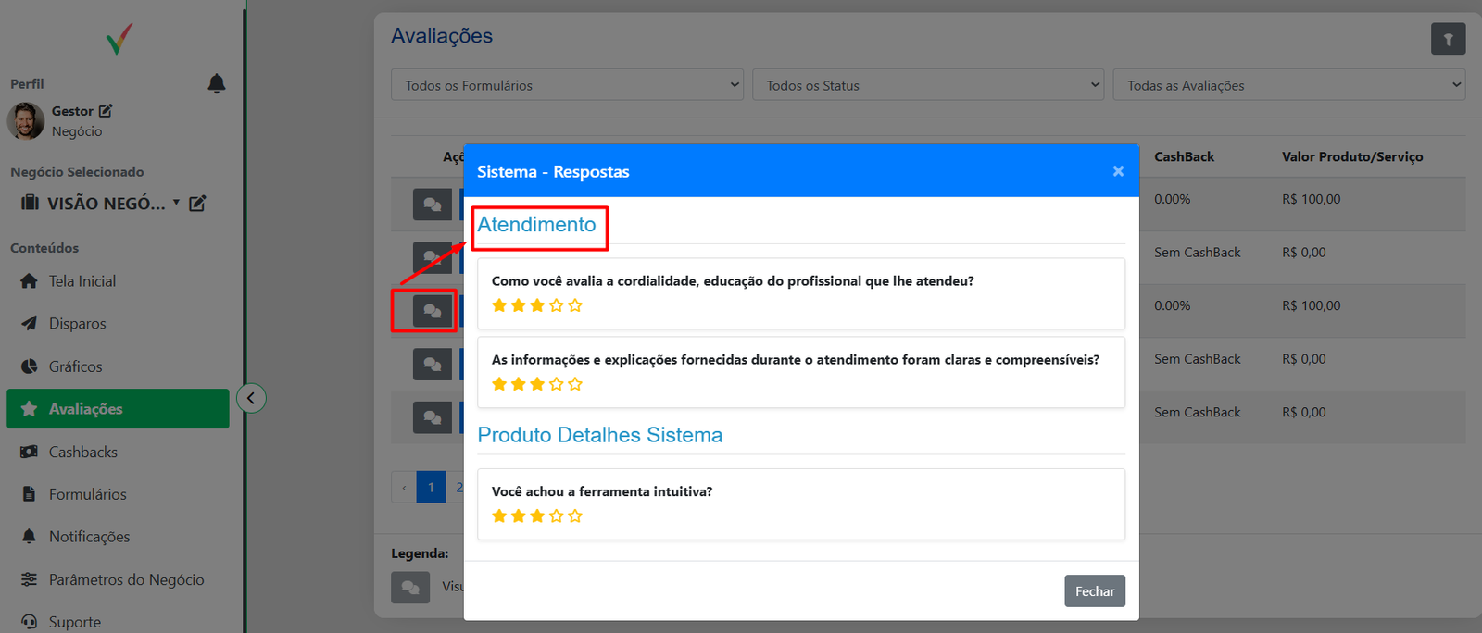Open responses icon in first table row
This screenshot has width=1482, height=633.
click(432, 205)
